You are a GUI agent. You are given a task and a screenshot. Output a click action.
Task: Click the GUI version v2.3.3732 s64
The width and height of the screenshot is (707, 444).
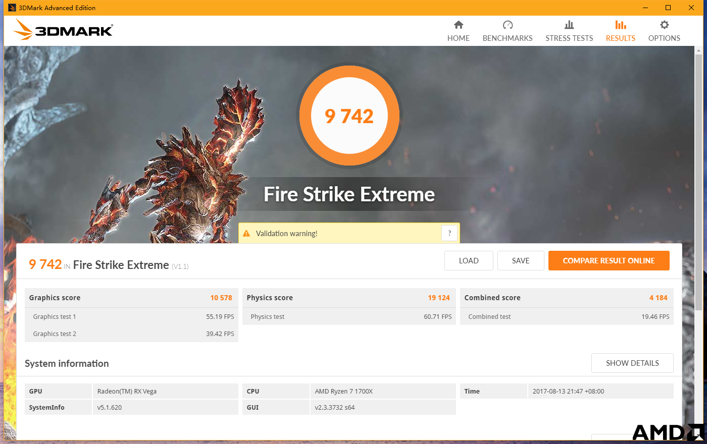click(x=335, y=408)
